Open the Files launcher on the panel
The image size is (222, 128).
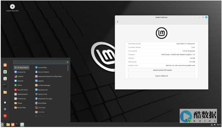8,124
